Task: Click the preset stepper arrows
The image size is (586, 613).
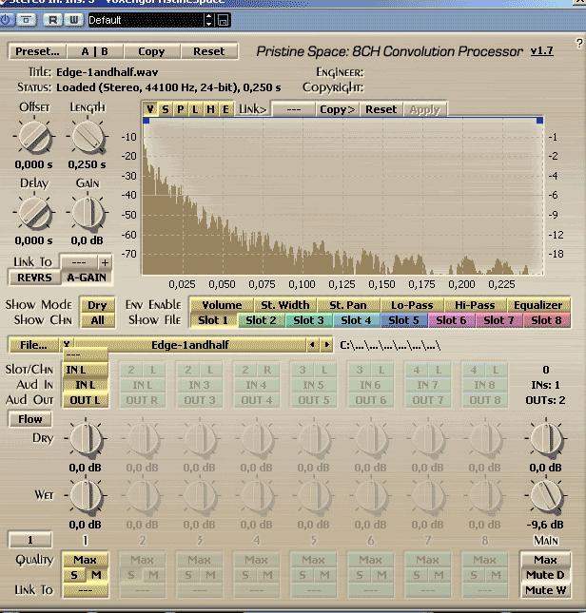Action: coord(209,20)
